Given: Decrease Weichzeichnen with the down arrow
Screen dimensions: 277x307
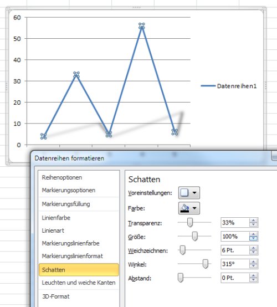Looking at the screenshot, I should 254,252.
